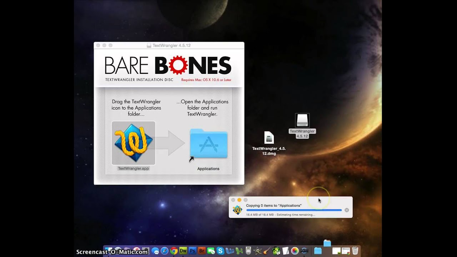This screenshot has height=257, width=457.
Task: Open the Trash in the Dock
Action: (355, 251)
